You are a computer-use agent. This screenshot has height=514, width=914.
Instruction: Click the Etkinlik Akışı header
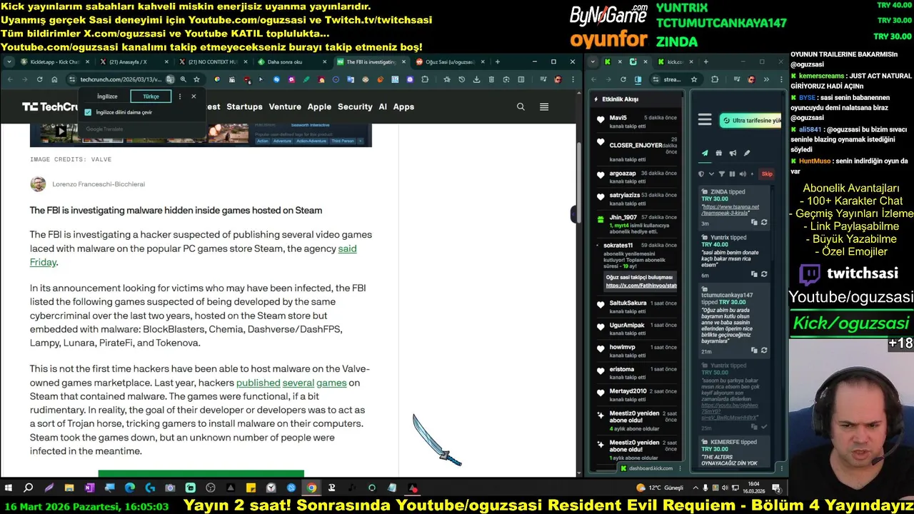(x=620, y=99)
